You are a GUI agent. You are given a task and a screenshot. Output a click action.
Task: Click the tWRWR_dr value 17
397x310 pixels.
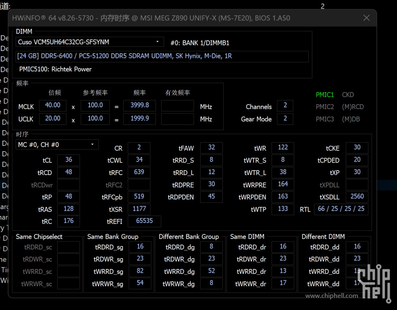tap(283, 283)
